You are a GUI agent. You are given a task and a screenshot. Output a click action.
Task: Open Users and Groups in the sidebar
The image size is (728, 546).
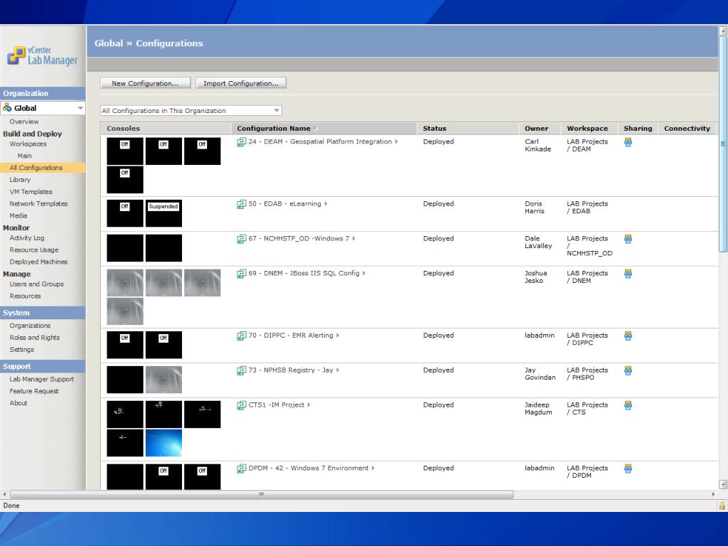tap(36, 284)
